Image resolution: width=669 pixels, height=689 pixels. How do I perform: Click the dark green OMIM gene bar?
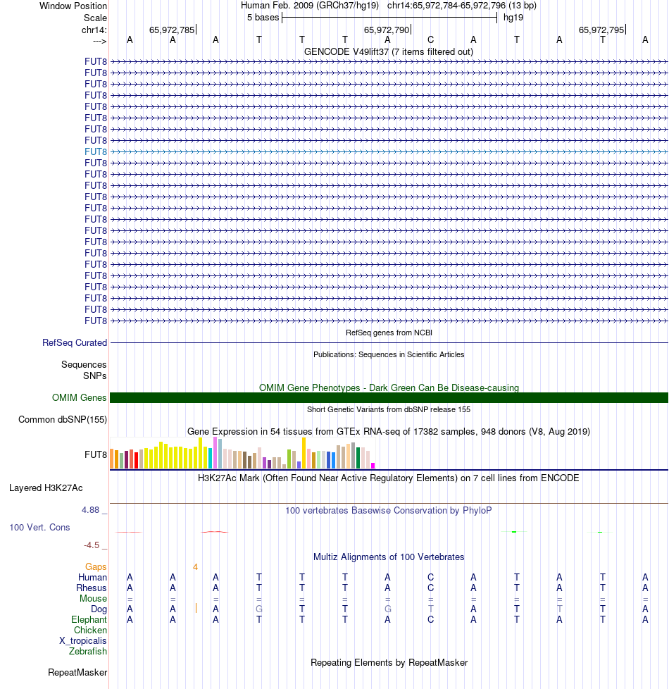point(389,397)
